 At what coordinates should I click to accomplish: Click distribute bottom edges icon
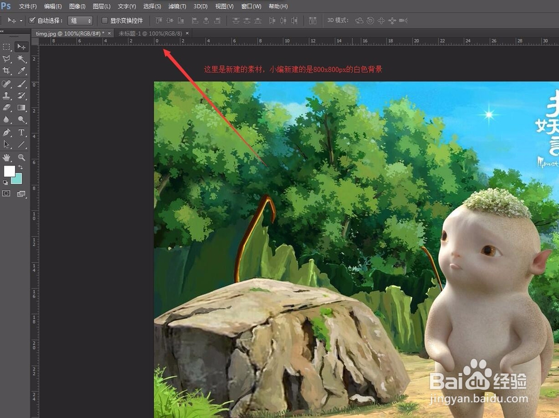pos(258,21)
